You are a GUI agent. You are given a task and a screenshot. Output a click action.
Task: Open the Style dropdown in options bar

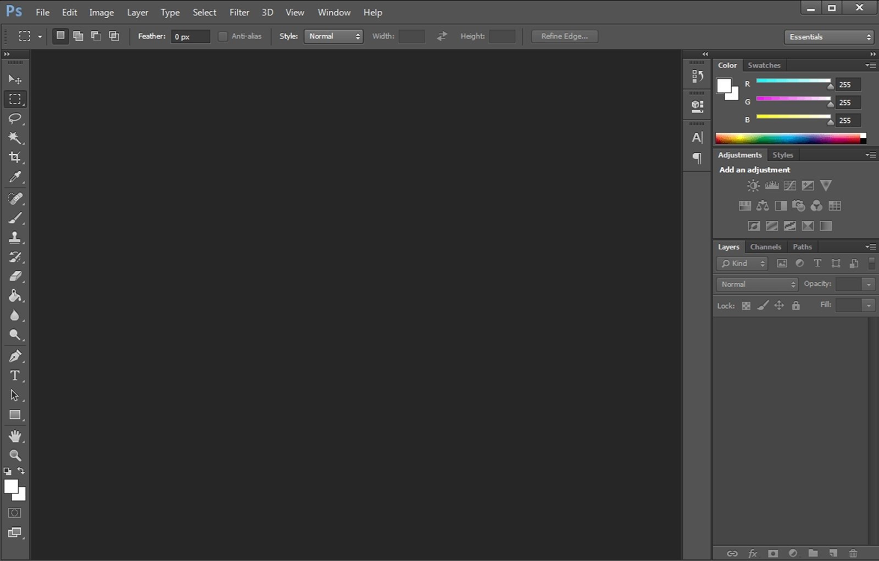(x=333, y=36)
